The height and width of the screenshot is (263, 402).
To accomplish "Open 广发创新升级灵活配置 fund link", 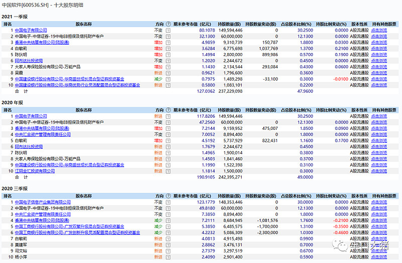I will pos(77,232).
